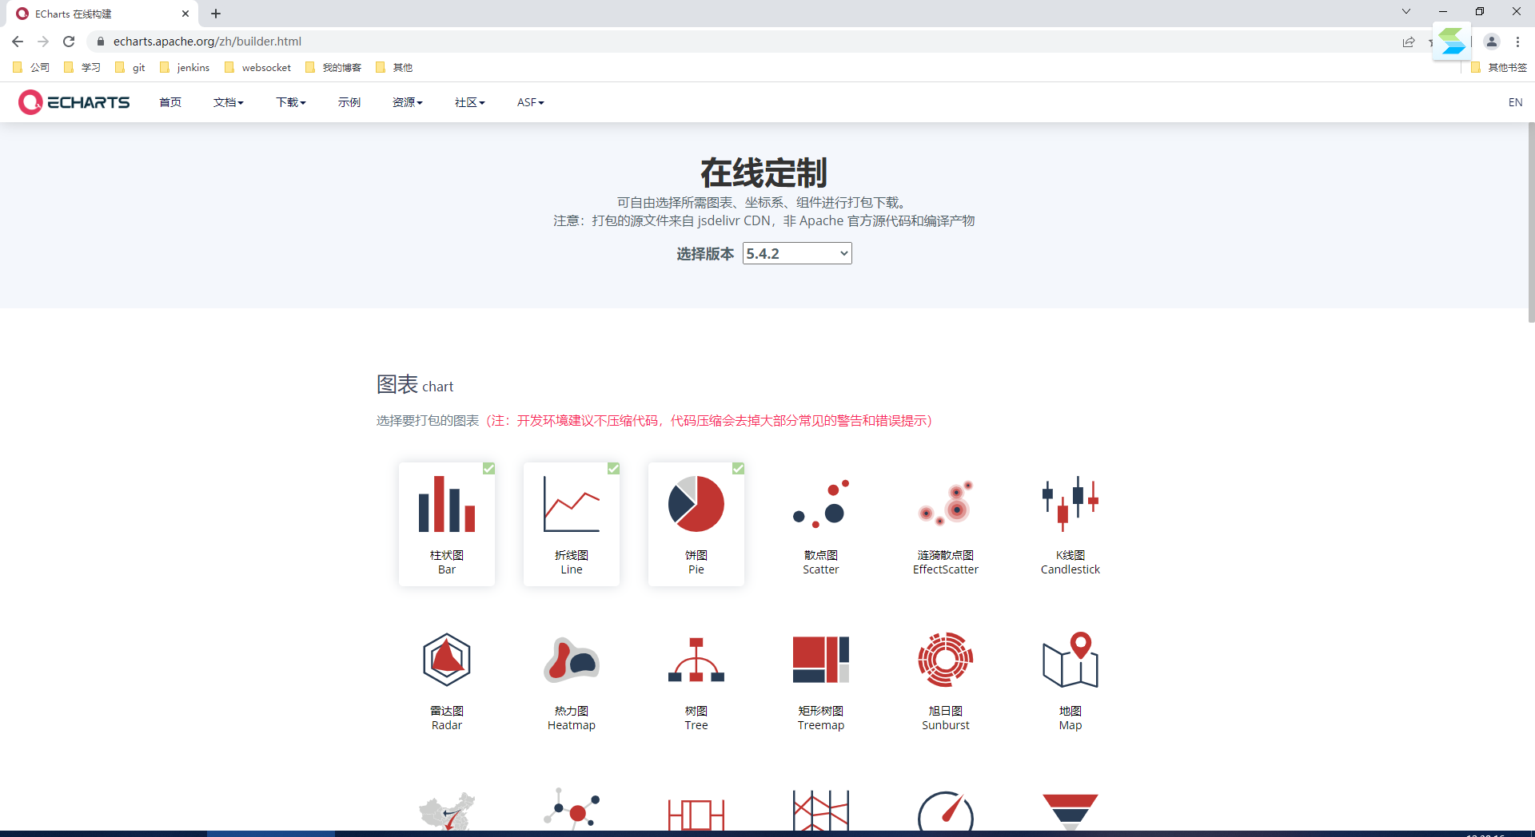Uncheck the Bar chart checkbox

click(x=488, y=469)
